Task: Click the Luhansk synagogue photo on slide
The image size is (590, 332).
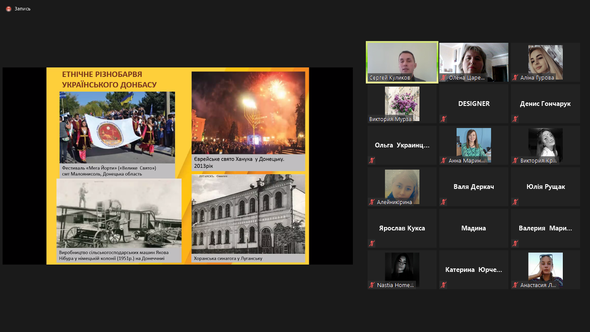Action: pos(248,214)
